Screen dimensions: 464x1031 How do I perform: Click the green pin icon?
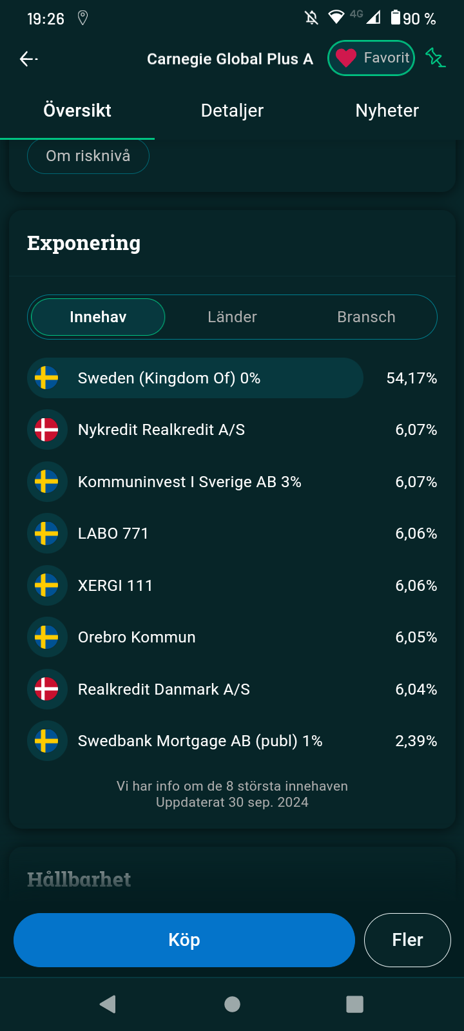pos(436,58)
